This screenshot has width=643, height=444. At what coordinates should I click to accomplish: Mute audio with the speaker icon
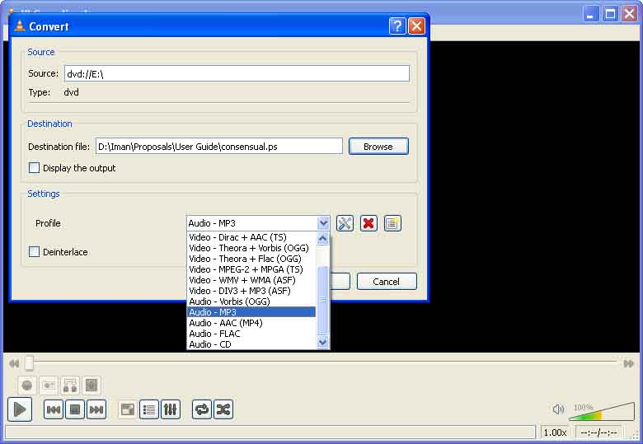click(558, 409)
